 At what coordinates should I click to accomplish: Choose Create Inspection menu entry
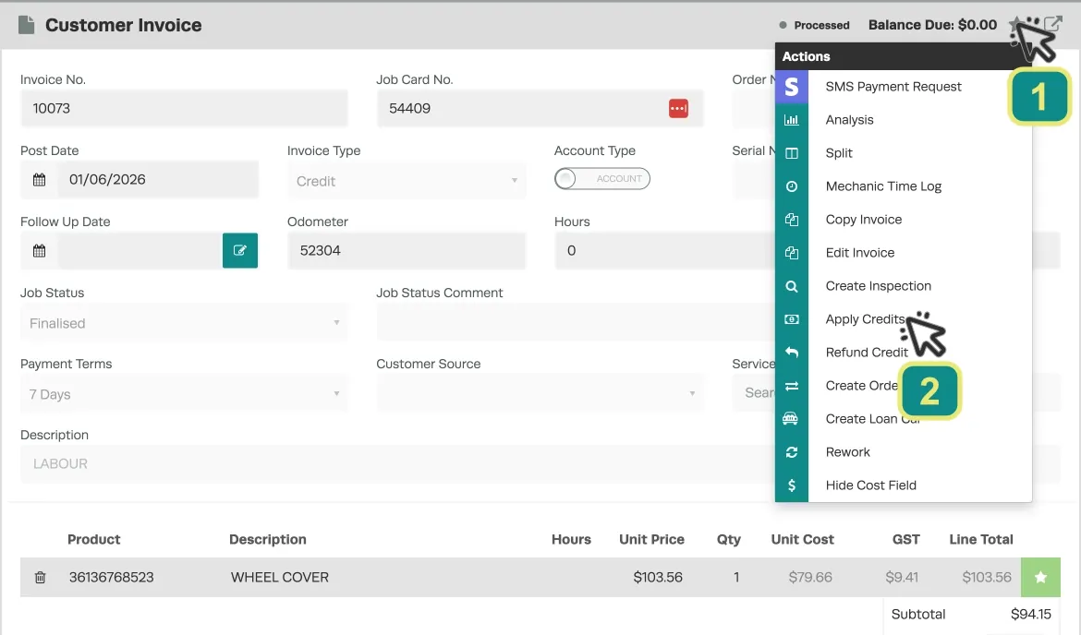point(878,286)
